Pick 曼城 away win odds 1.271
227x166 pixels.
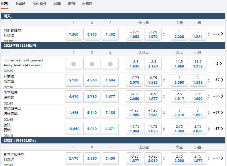pos(110,129)
